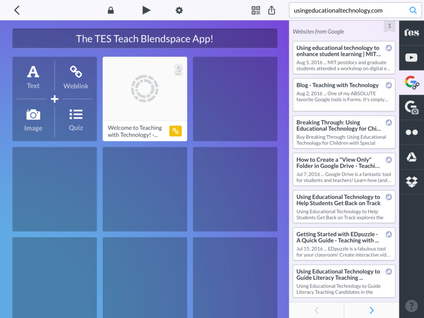Go to next results page arrow
The image size is (424, 318).
coord(371,310)
